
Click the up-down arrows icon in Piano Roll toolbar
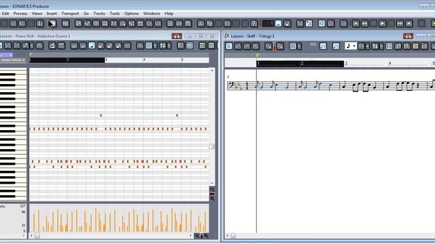[162, 45]
